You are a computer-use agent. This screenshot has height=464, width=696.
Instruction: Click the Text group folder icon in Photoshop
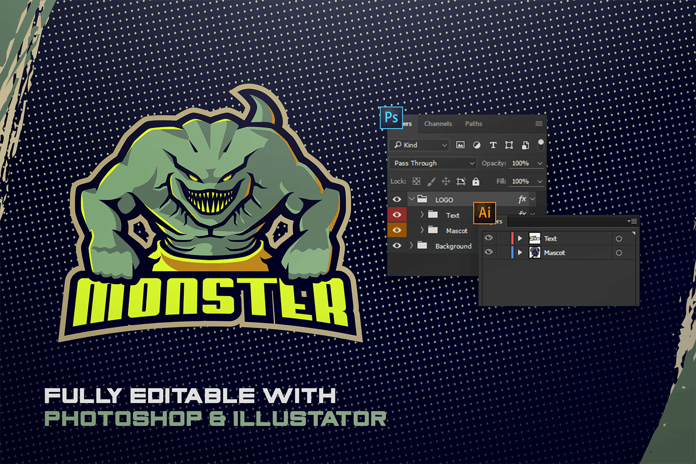pyautogui.click(x=433, y=214)
